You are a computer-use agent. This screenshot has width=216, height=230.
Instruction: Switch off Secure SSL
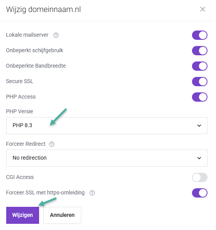[199, 82]
